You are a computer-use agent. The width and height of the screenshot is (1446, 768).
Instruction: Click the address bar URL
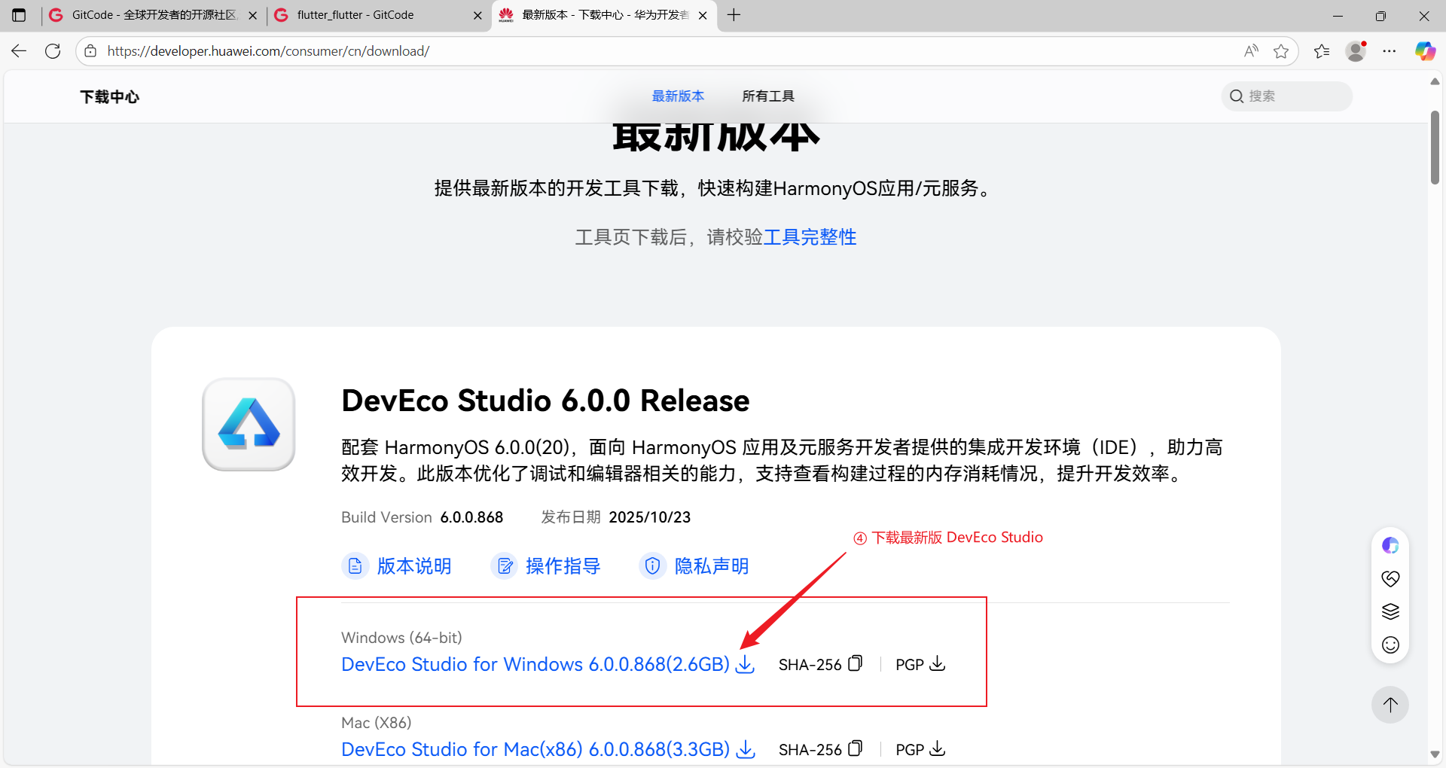tap(268, 51)
